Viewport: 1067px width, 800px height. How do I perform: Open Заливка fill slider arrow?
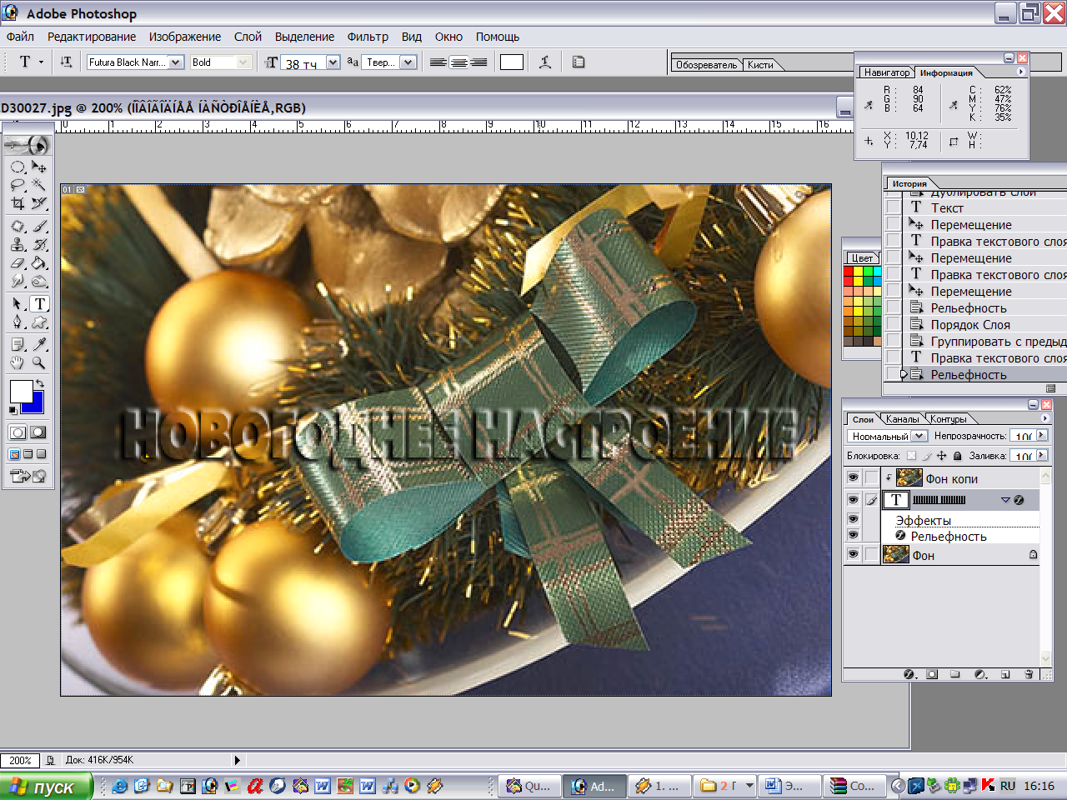tap(1042, 456)
